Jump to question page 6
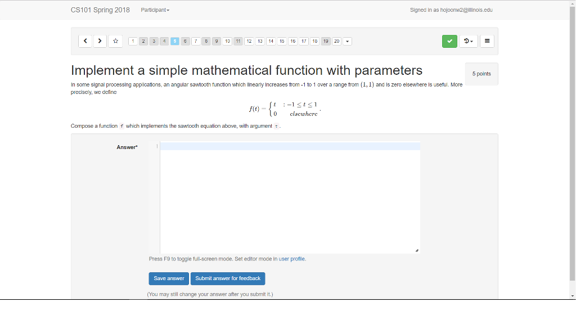576x324 pixels. coord(185,41)
